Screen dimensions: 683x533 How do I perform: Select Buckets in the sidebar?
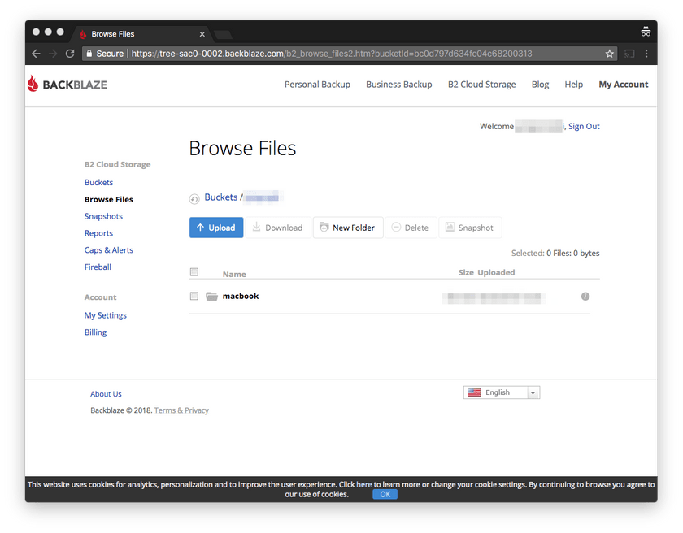pos(99,182)
